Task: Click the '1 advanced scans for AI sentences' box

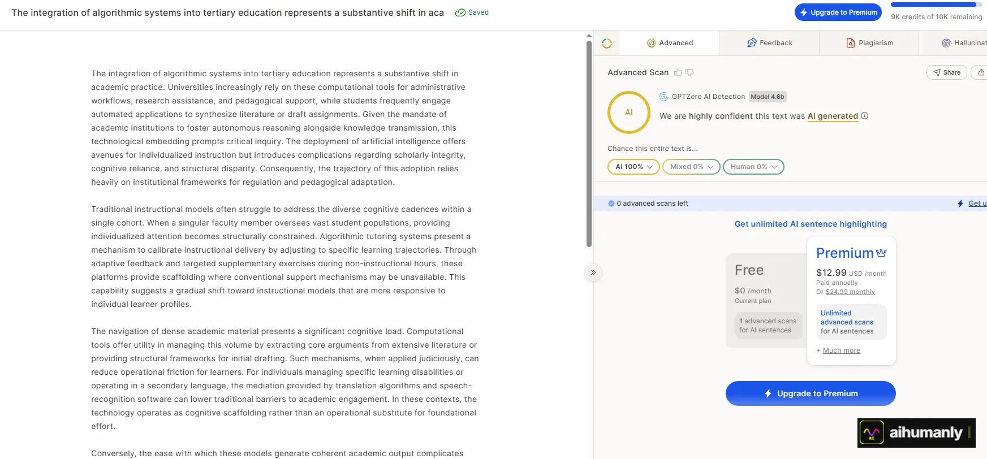Action: (768, 326)
